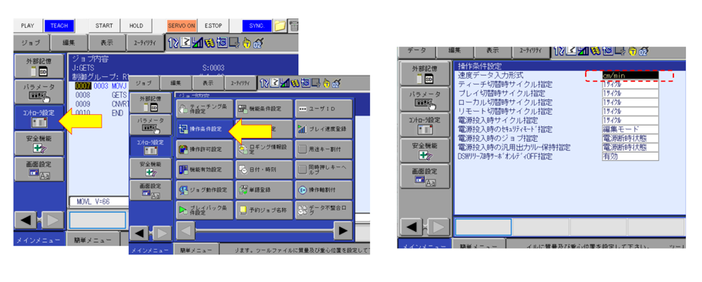Change the 編集モード security mode value
The image size is (702, 282).
pos(624,129)
